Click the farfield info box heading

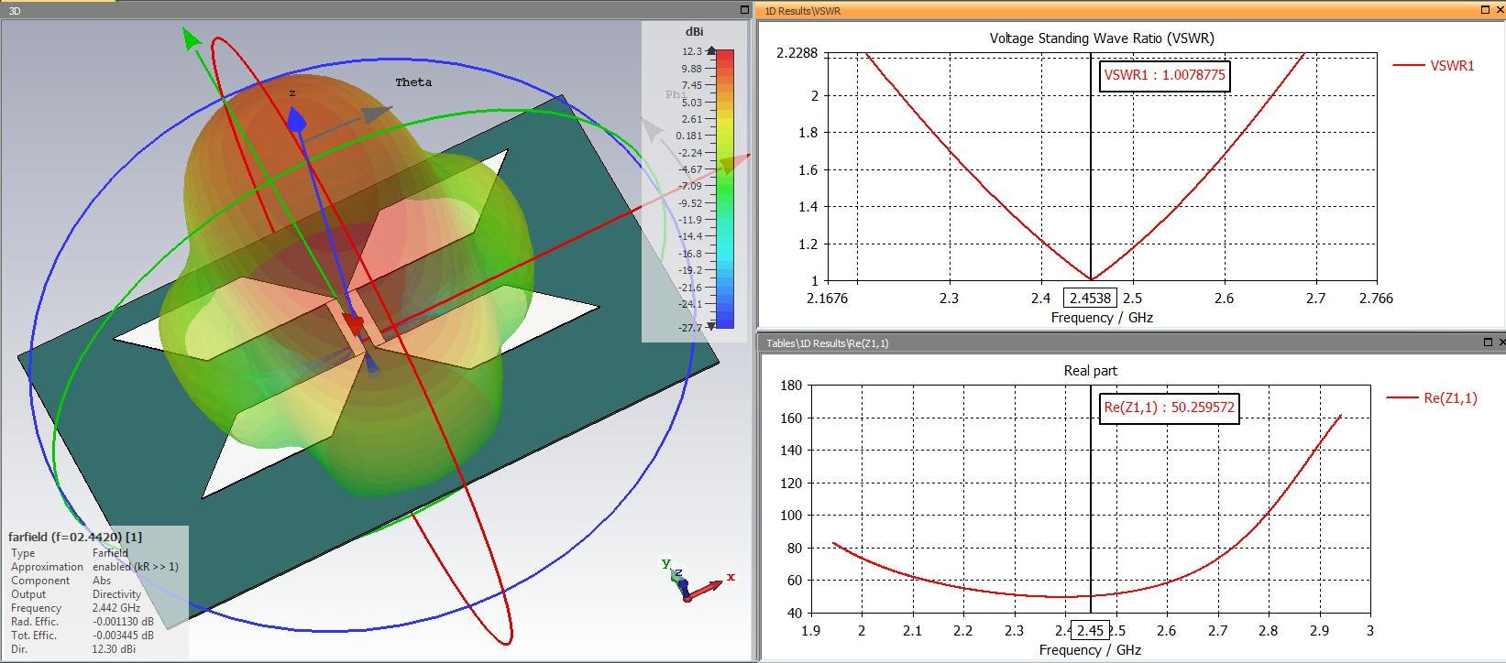pyautogui.click(x=75, y=537)
